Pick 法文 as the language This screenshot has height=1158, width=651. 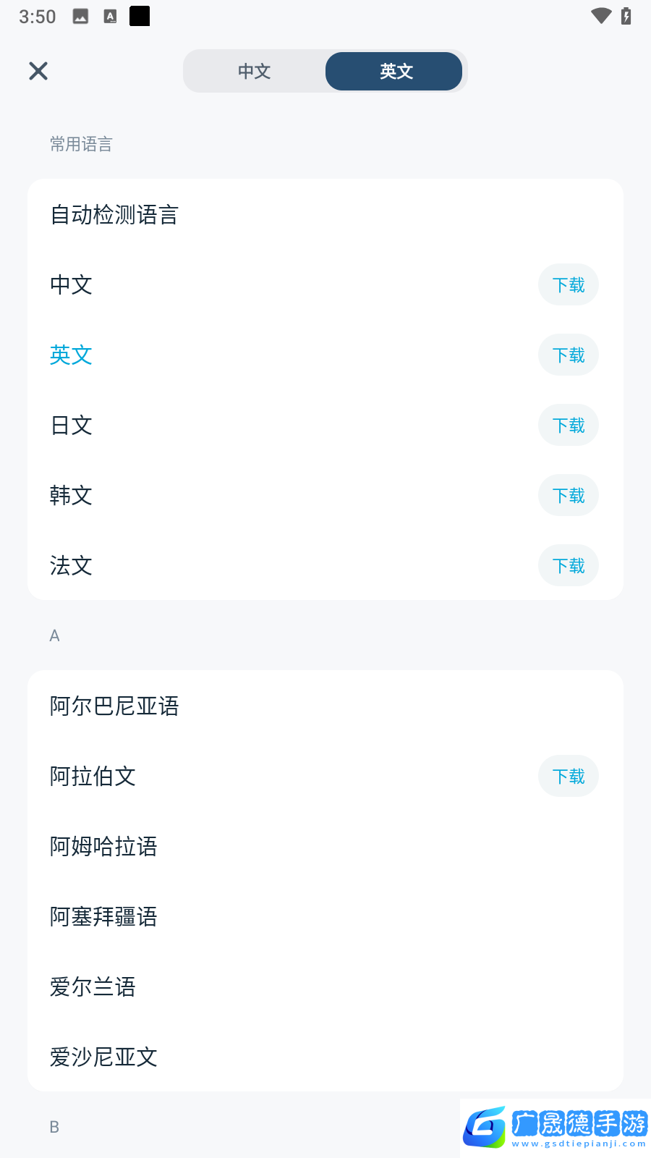point(72,566)
